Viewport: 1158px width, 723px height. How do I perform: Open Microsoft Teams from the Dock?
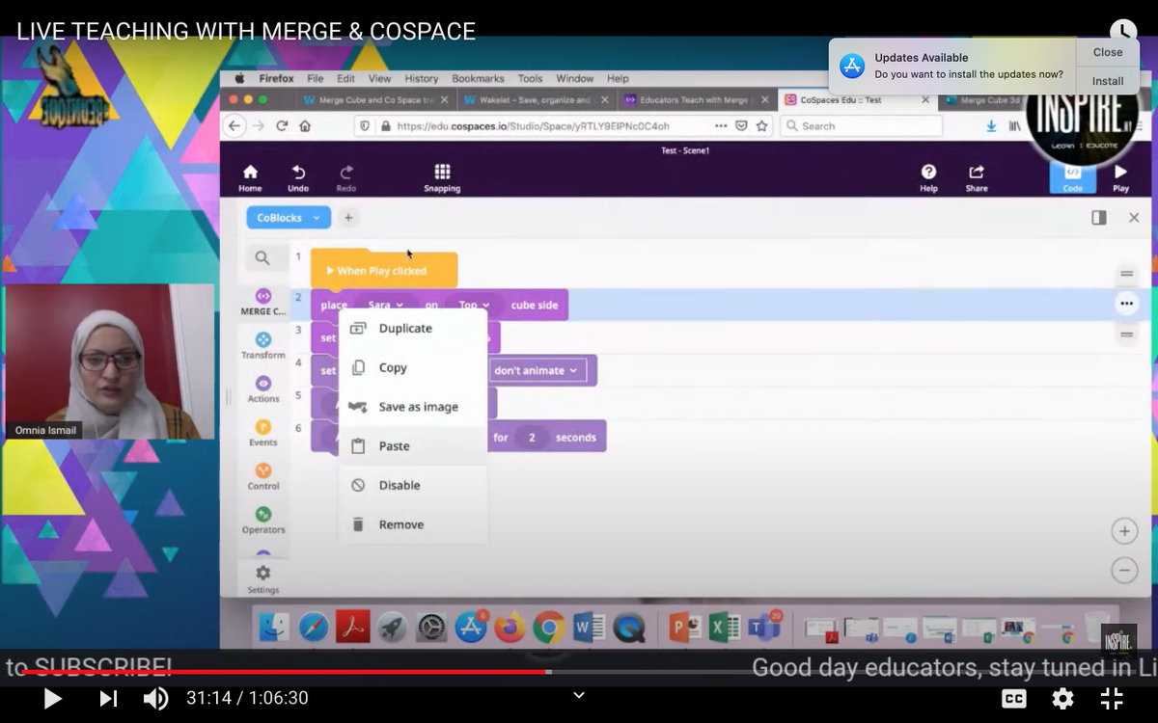[766, 628]
